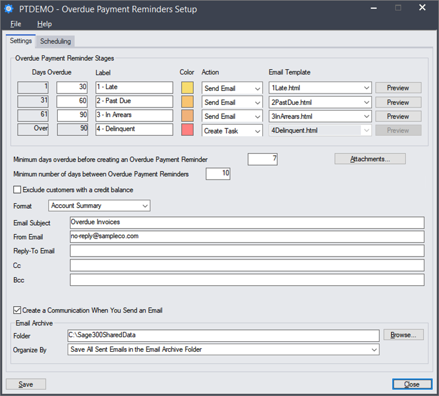
Task: Switch to the Scheduling tab
Action: tap(55, 41)
